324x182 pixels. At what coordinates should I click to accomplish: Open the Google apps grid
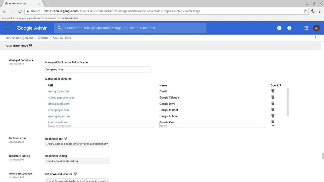coord(306,28)
